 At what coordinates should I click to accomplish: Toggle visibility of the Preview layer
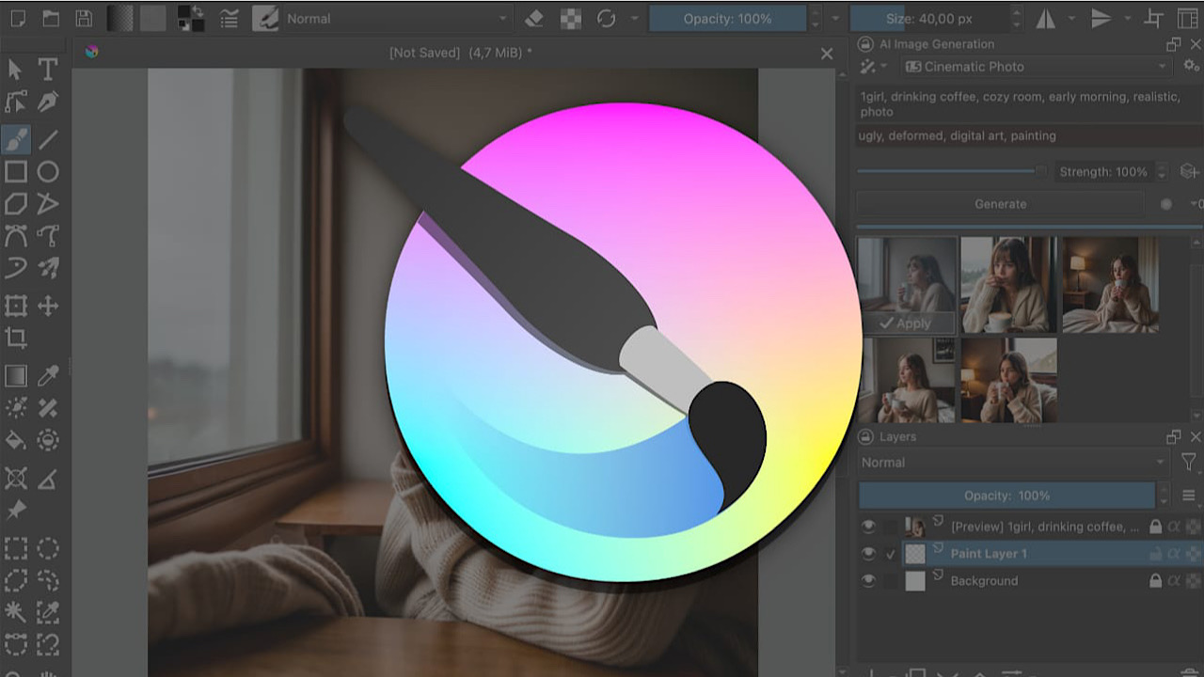pos(868,526)
